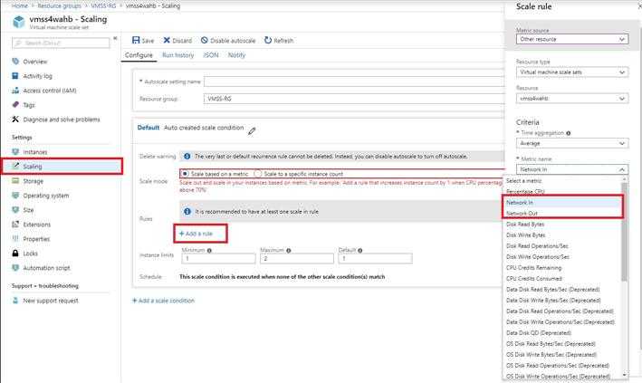Image resolution: width=642 pixels, height=383 pixels.
Task: Choose CPU Credits Consumed option
Action: coord(562,279)
